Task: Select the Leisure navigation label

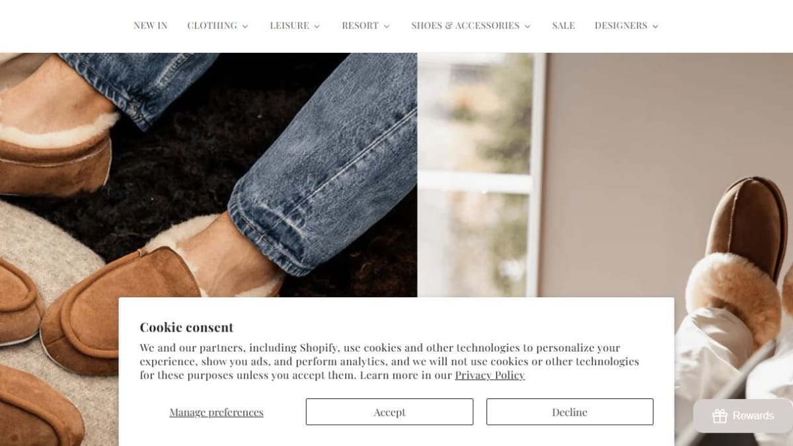Action: (x=289, y=26)
